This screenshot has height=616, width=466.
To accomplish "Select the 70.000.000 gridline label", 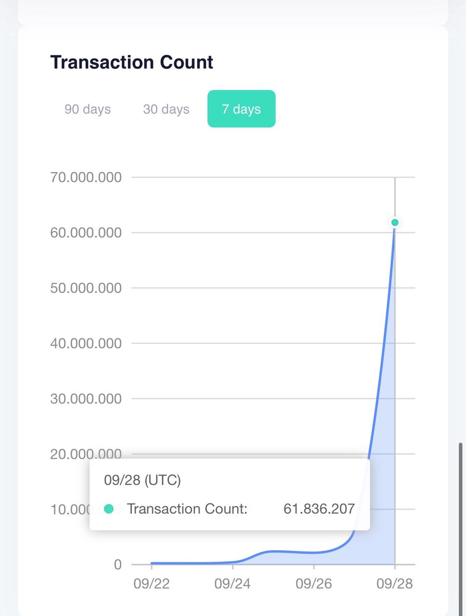I will 85,177.
